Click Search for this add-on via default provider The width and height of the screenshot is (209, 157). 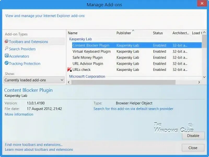point(133,109)
